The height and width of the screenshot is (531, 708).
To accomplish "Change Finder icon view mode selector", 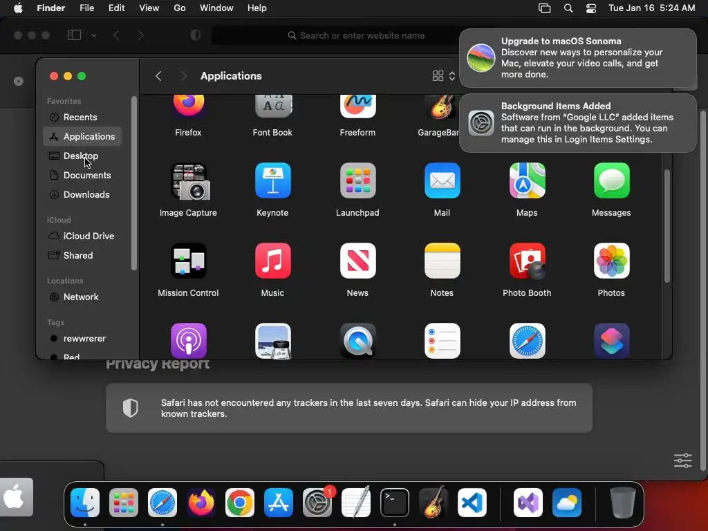I will [444, 76].
